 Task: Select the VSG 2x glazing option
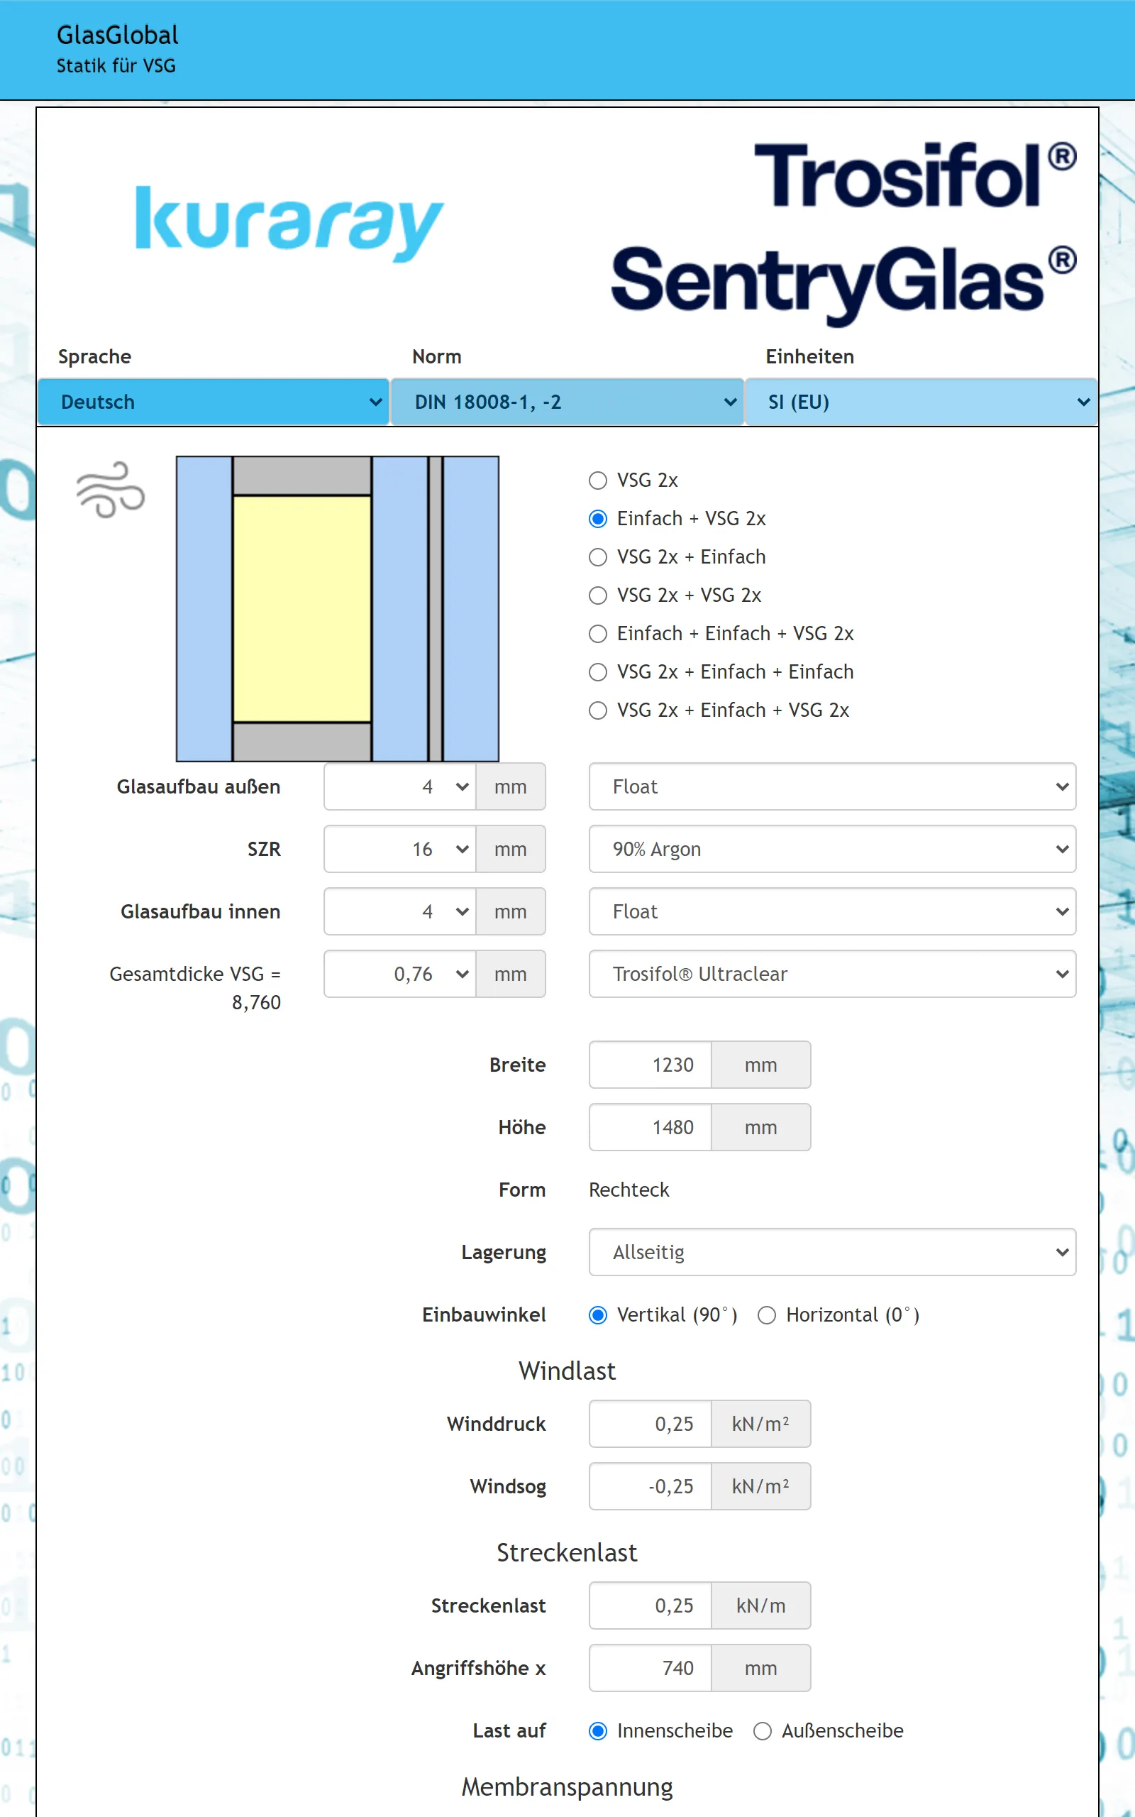click(597, 481)
